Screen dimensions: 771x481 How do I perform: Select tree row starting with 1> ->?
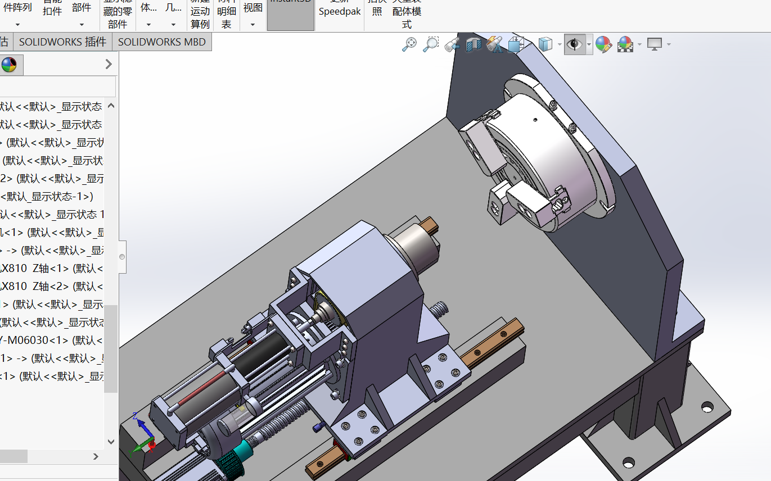pos(52,358)
